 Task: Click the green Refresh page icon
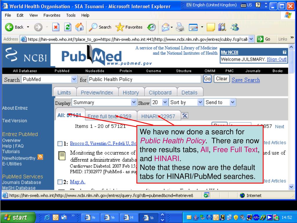[x=68, y=27]
